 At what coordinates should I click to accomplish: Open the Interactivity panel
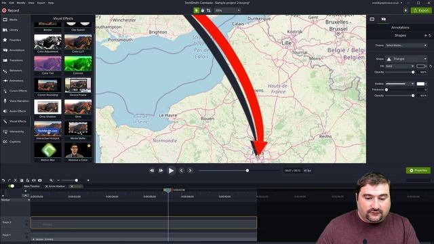tap(14, 131)
